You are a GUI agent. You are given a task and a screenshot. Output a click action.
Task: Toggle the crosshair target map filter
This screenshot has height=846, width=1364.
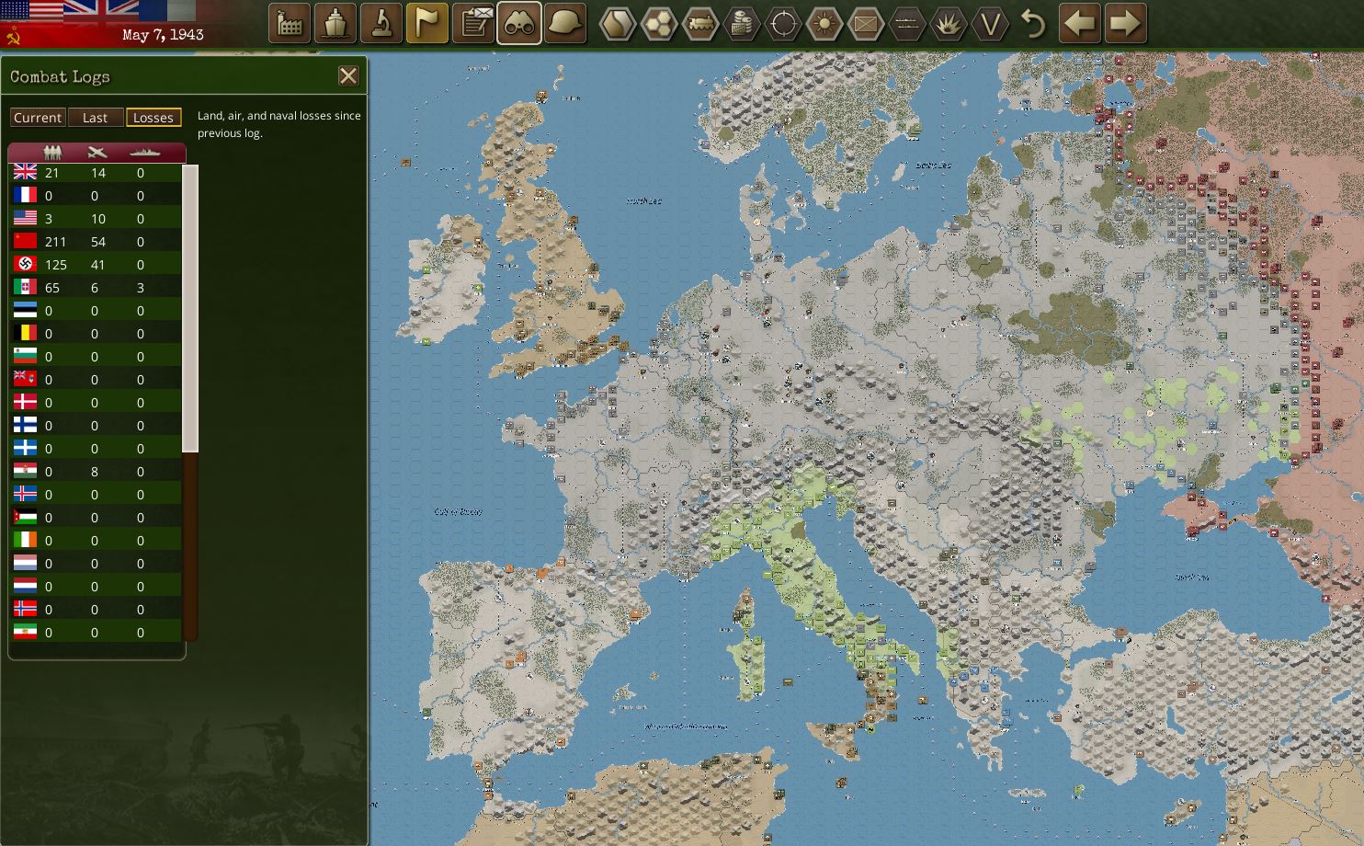[x=783, y=24]
